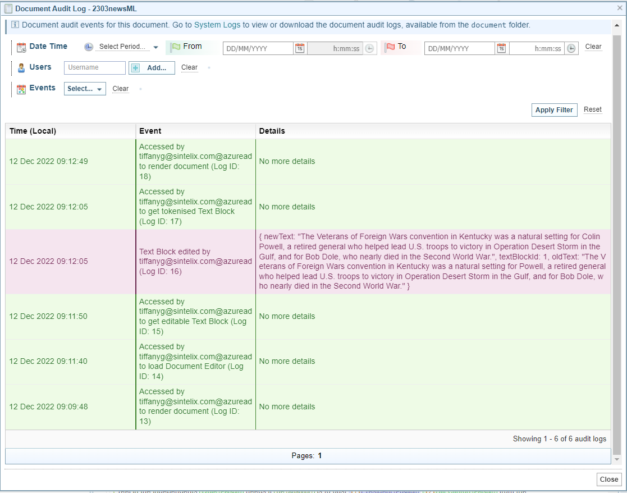Click the Date Time filter icon
The width and height of the screenshot is (627, 493).
tap(21, 47)
